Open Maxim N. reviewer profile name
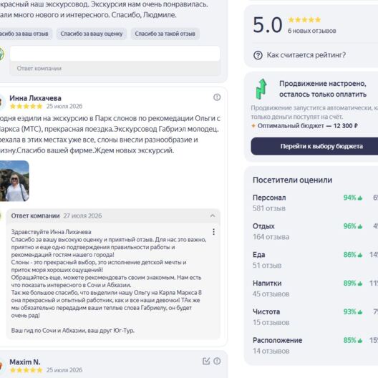The height and width of the screenshot is (378, 378). [x=25, y=362]
